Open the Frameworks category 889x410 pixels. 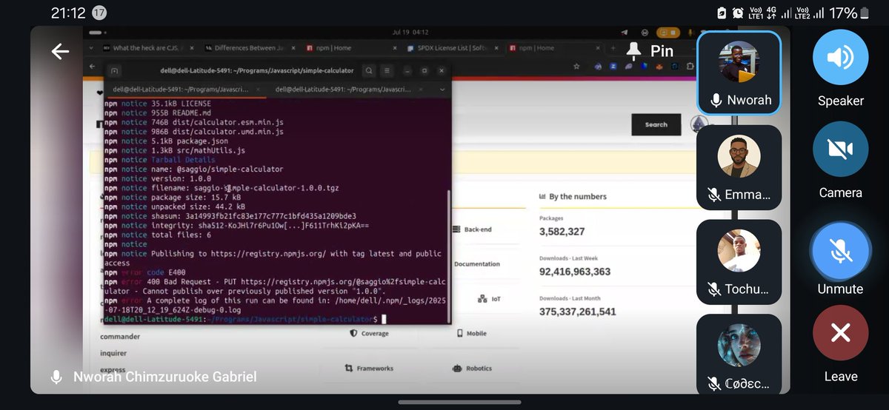pos(368,368)
